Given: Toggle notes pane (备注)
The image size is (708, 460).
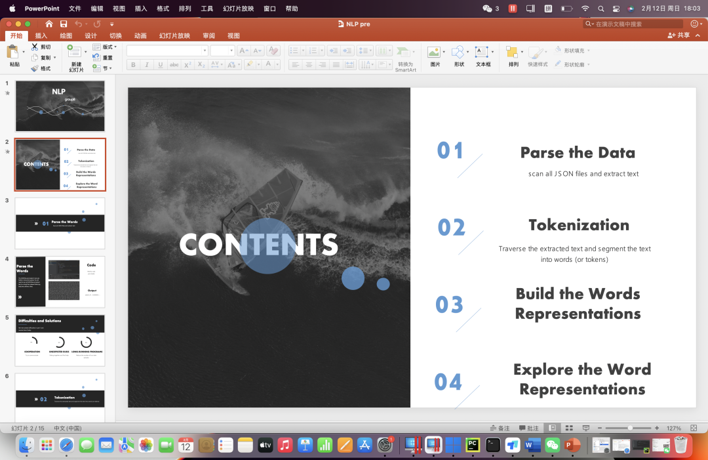Looking at the screenshot, I should pyautogui.click(x=500, y=428).
